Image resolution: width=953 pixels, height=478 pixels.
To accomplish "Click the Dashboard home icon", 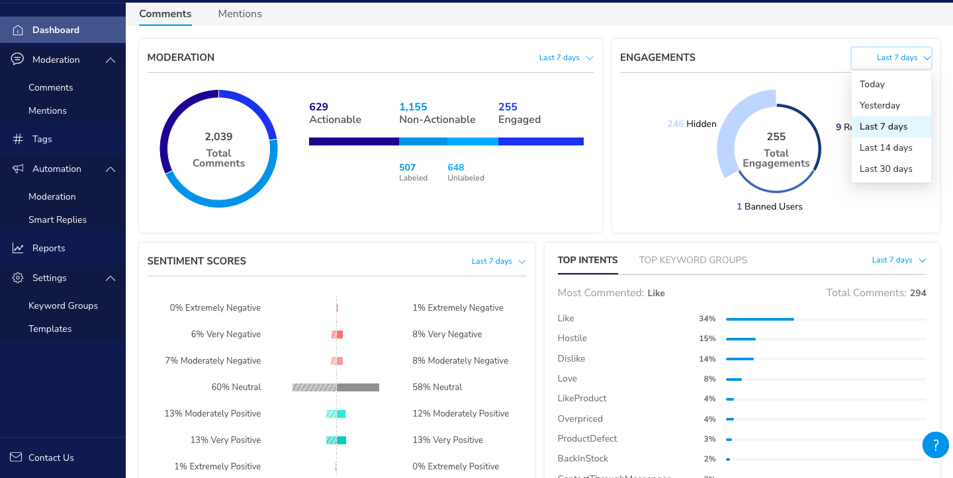I will point(18,30).
